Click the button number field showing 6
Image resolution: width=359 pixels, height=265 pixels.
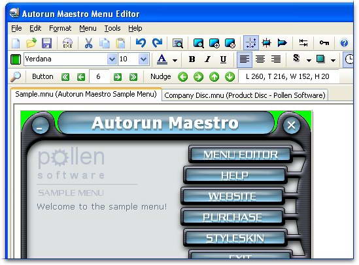click(99, 76)
